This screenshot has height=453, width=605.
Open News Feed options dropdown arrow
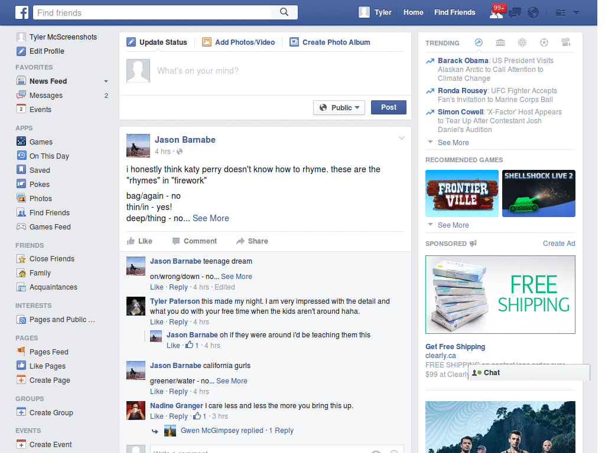click(x=106, y=81)
